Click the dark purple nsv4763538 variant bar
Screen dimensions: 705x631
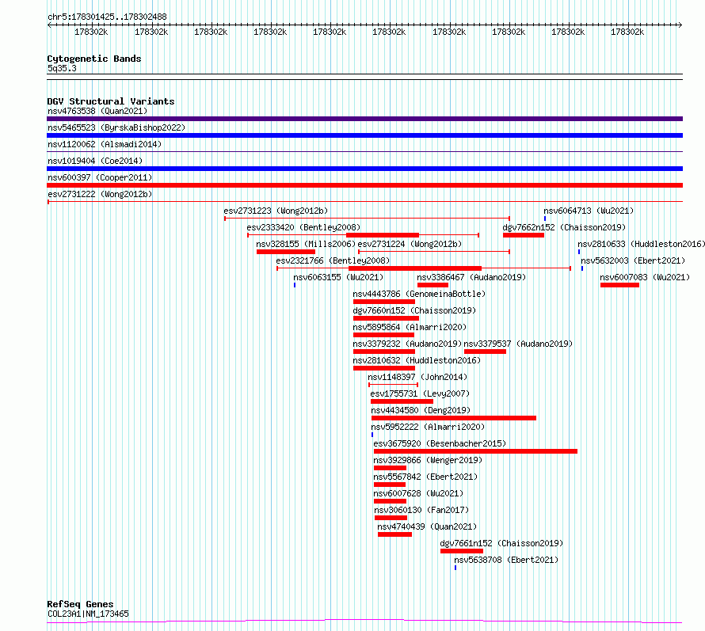tap(364, 119)
